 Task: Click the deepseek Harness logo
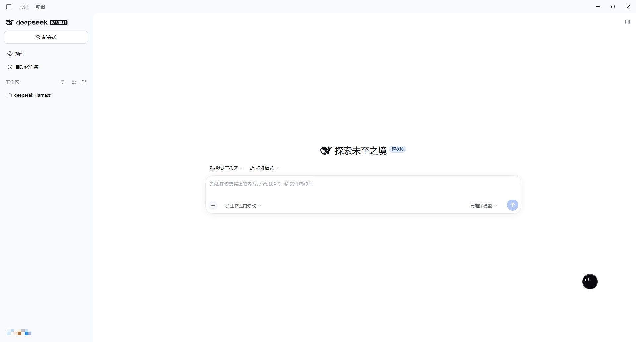(x=36, y=22)
